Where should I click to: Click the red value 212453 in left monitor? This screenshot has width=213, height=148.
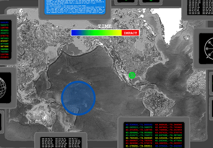5,57
